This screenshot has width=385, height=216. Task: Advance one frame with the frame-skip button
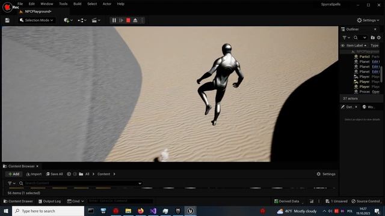point(121,20)
